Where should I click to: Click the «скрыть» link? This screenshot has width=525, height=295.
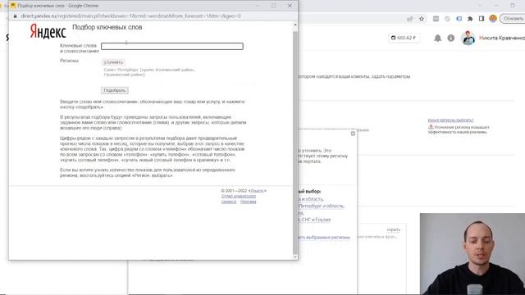[x=394, y=229]
